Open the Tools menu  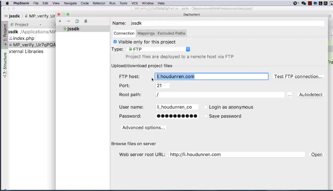point(123,3)
